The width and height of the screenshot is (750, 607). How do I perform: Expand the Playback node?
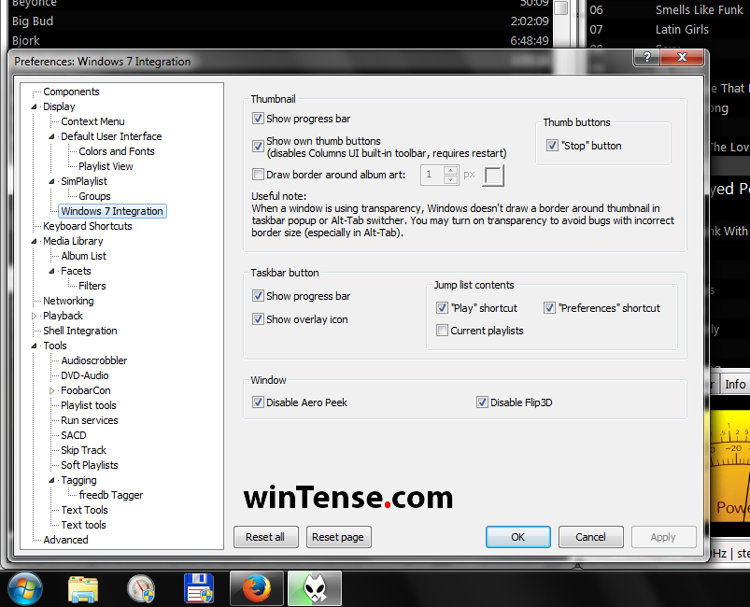click(x=34, y=316)
